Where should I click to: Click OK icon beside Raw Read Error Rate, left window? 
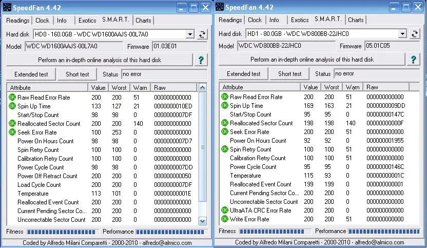[x=12, y=97]
